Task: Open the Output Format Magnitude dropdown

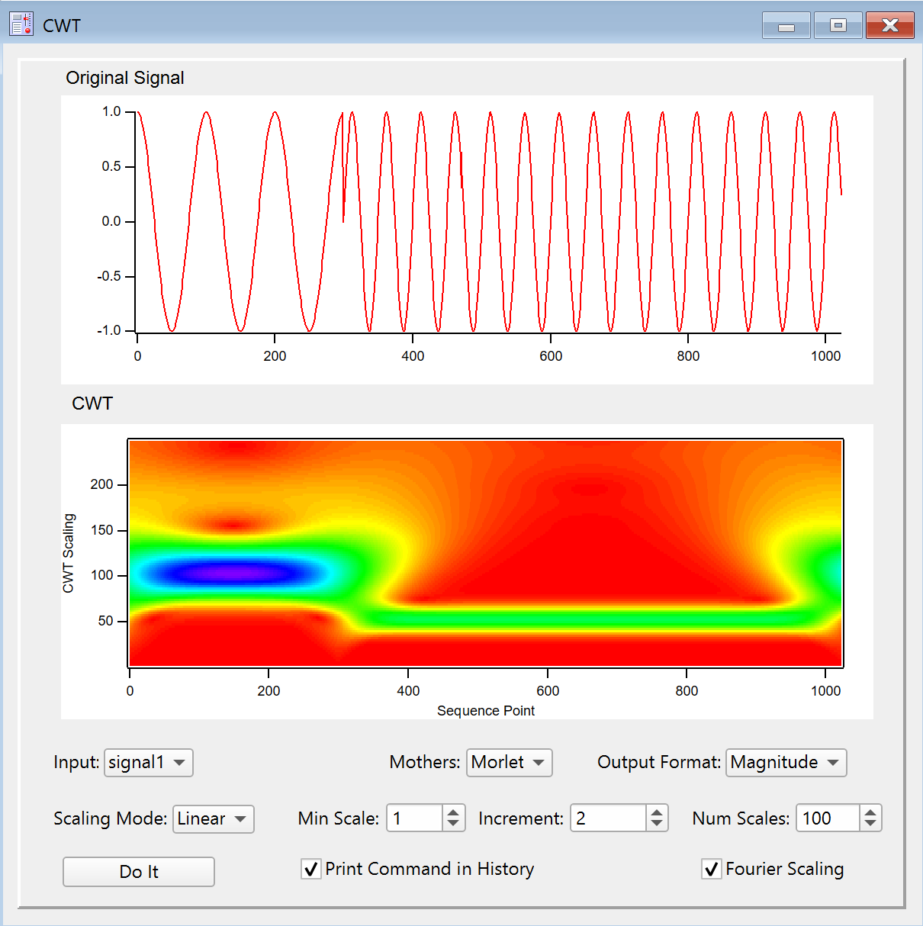Action: pyautogui.click(x=786, y=763)
